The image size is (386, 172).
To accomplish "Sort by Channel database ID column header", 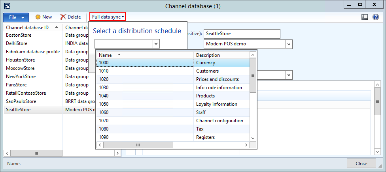I will [33, 28].
